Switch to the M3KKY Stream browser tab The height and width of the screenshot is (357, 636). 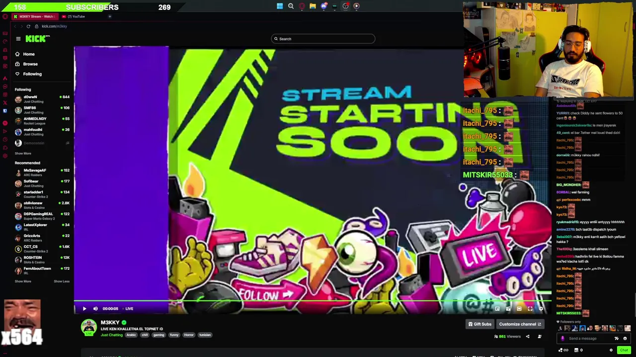[34, 16]
